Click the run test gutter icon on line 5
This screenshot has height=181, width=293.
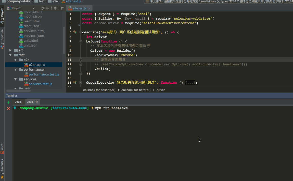(x=75, y=32)
